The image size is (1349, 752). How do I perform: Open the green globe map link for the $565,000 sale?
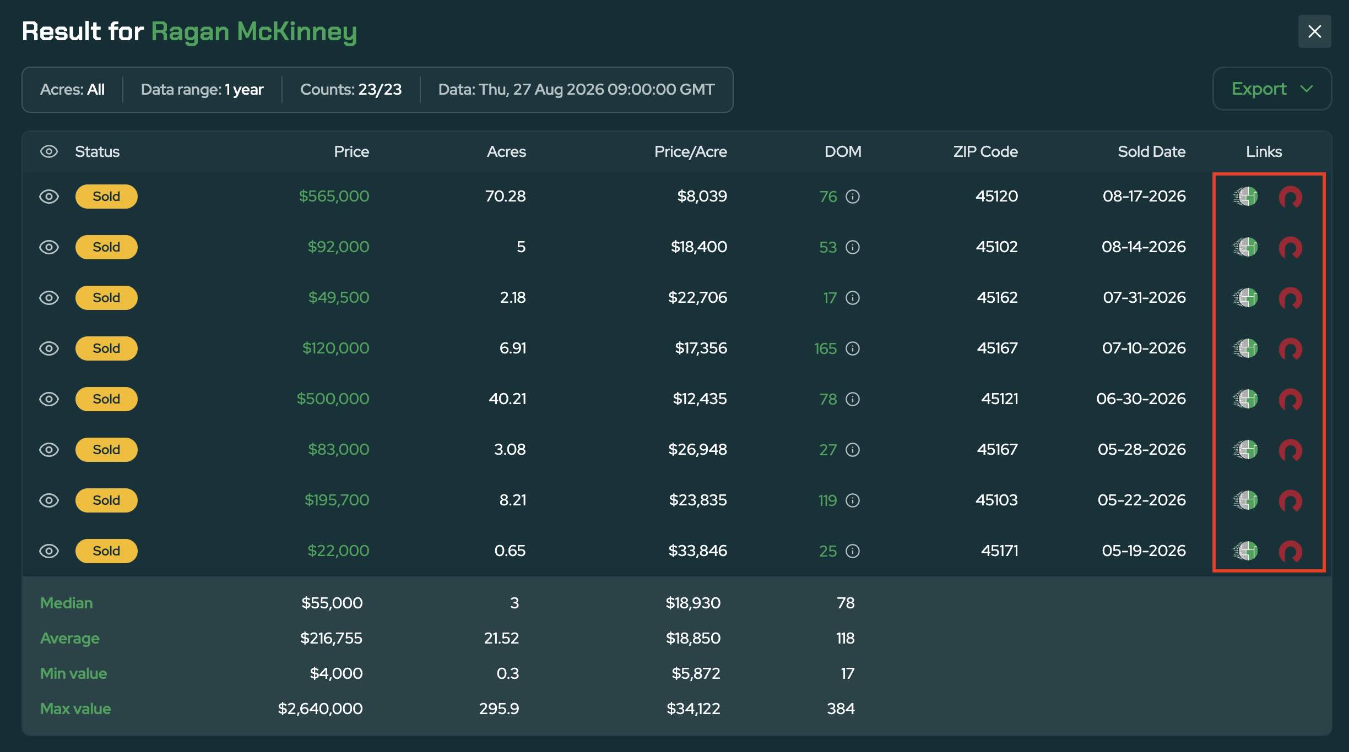(x=1245, y=197)
